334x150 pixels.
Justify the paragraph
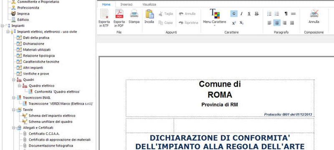point(292,23)
